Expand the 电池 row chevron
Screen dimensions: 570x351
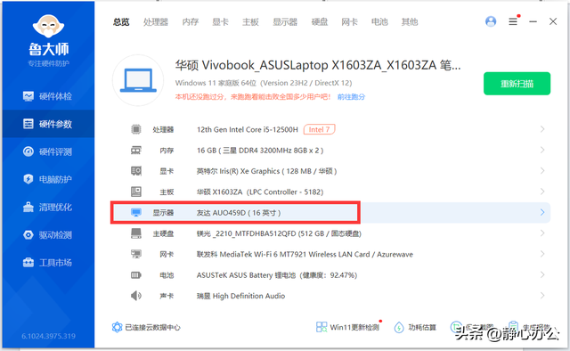pos(542,274)
